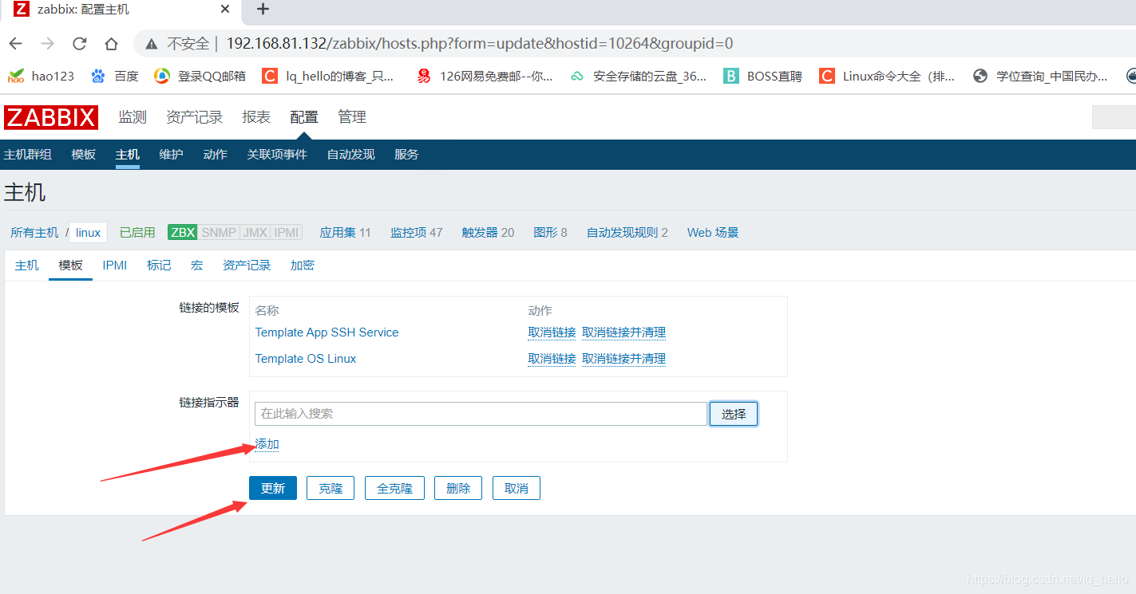Click the SNMP availability badge
Image resolution: width=1136 pixels, height=594 pixels.
click(219, 233)
